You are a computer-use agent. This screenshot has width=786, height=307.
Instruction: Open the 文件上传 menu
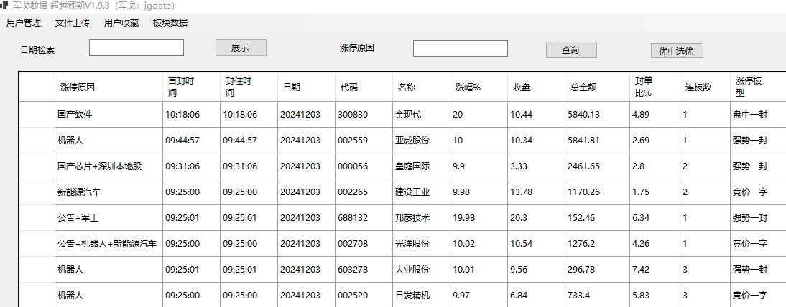click(x=73, y=22)
